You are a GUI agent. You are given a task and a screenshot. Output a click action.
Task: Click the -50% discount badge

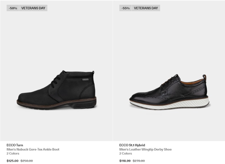[x=13, y=8]
